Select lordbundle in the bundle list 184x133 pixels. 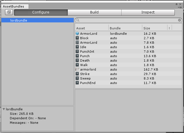38,20
